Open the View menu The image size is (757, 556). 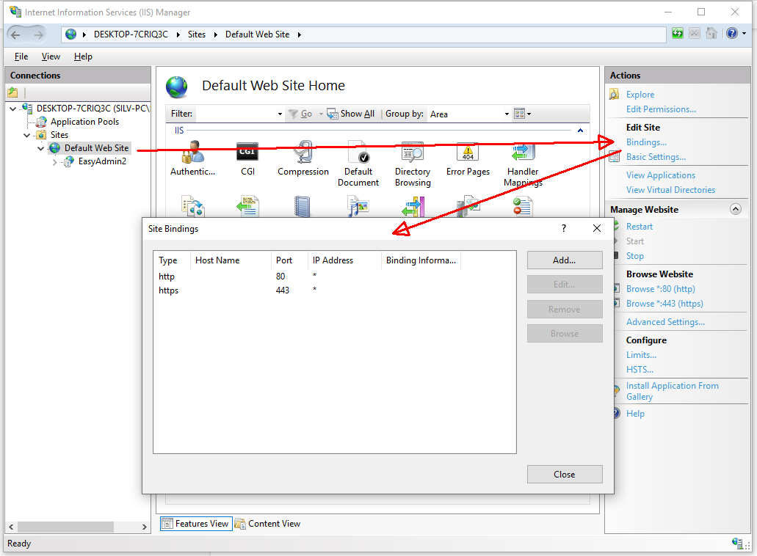tap(50, 56)
